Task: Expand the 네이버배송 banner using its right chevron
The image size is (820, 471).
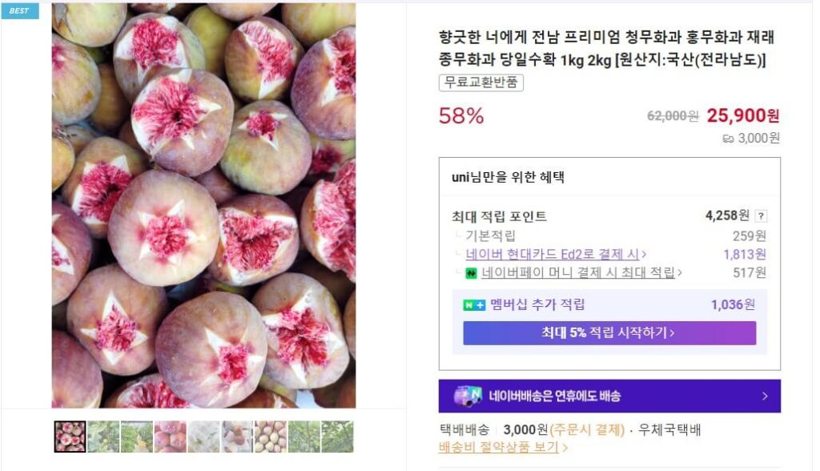Action: (764, 396)
